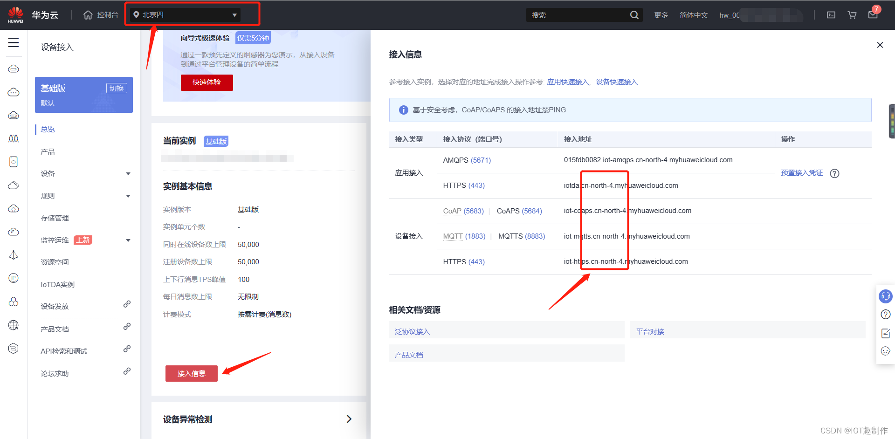
Task: Open the messages mail icon
Action: click(x=873, y=15)
